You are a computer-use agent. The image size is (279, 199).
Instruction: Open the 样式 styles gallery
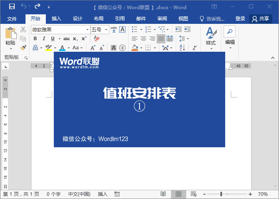[211, 38]
